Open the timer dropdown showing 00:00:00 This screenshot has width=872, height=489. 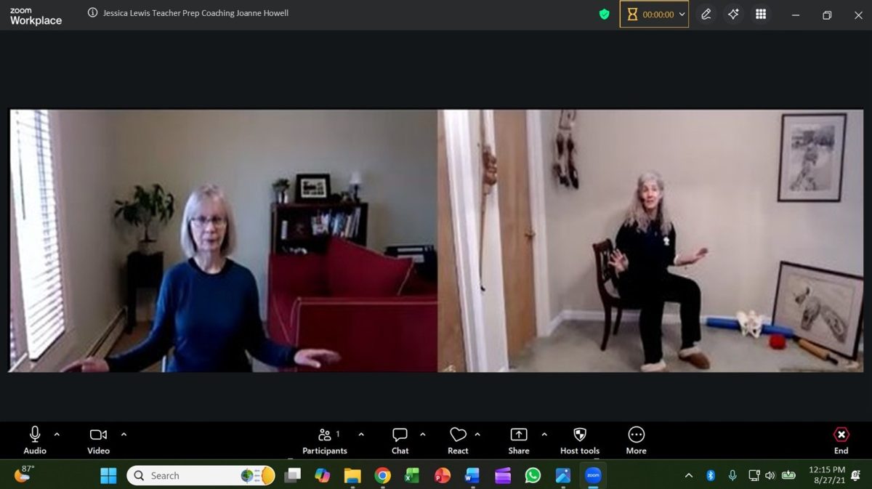654,15
